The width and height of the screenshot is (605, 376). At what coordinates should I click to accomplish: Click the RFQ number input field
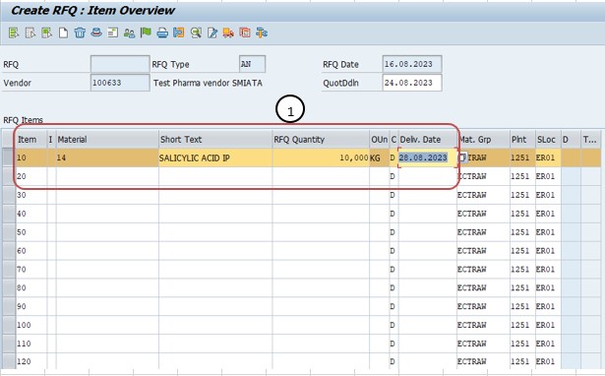pyautogui.click(x=120, y=64)
